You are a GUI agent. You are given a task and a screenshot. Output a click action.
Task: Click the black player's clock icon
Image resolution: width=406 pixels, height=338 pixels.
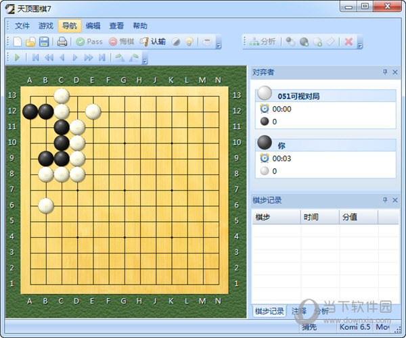click(x=265, y=158)
